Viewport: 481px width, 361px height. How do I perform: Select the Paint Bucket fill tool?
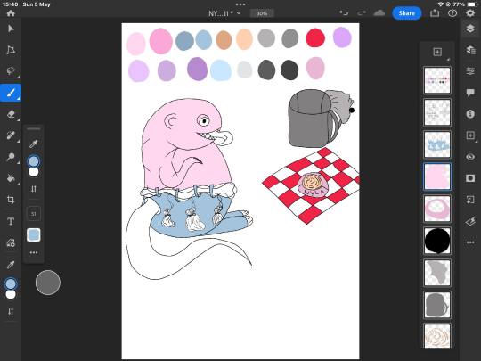pyautogui.click(x=11, y=178)
